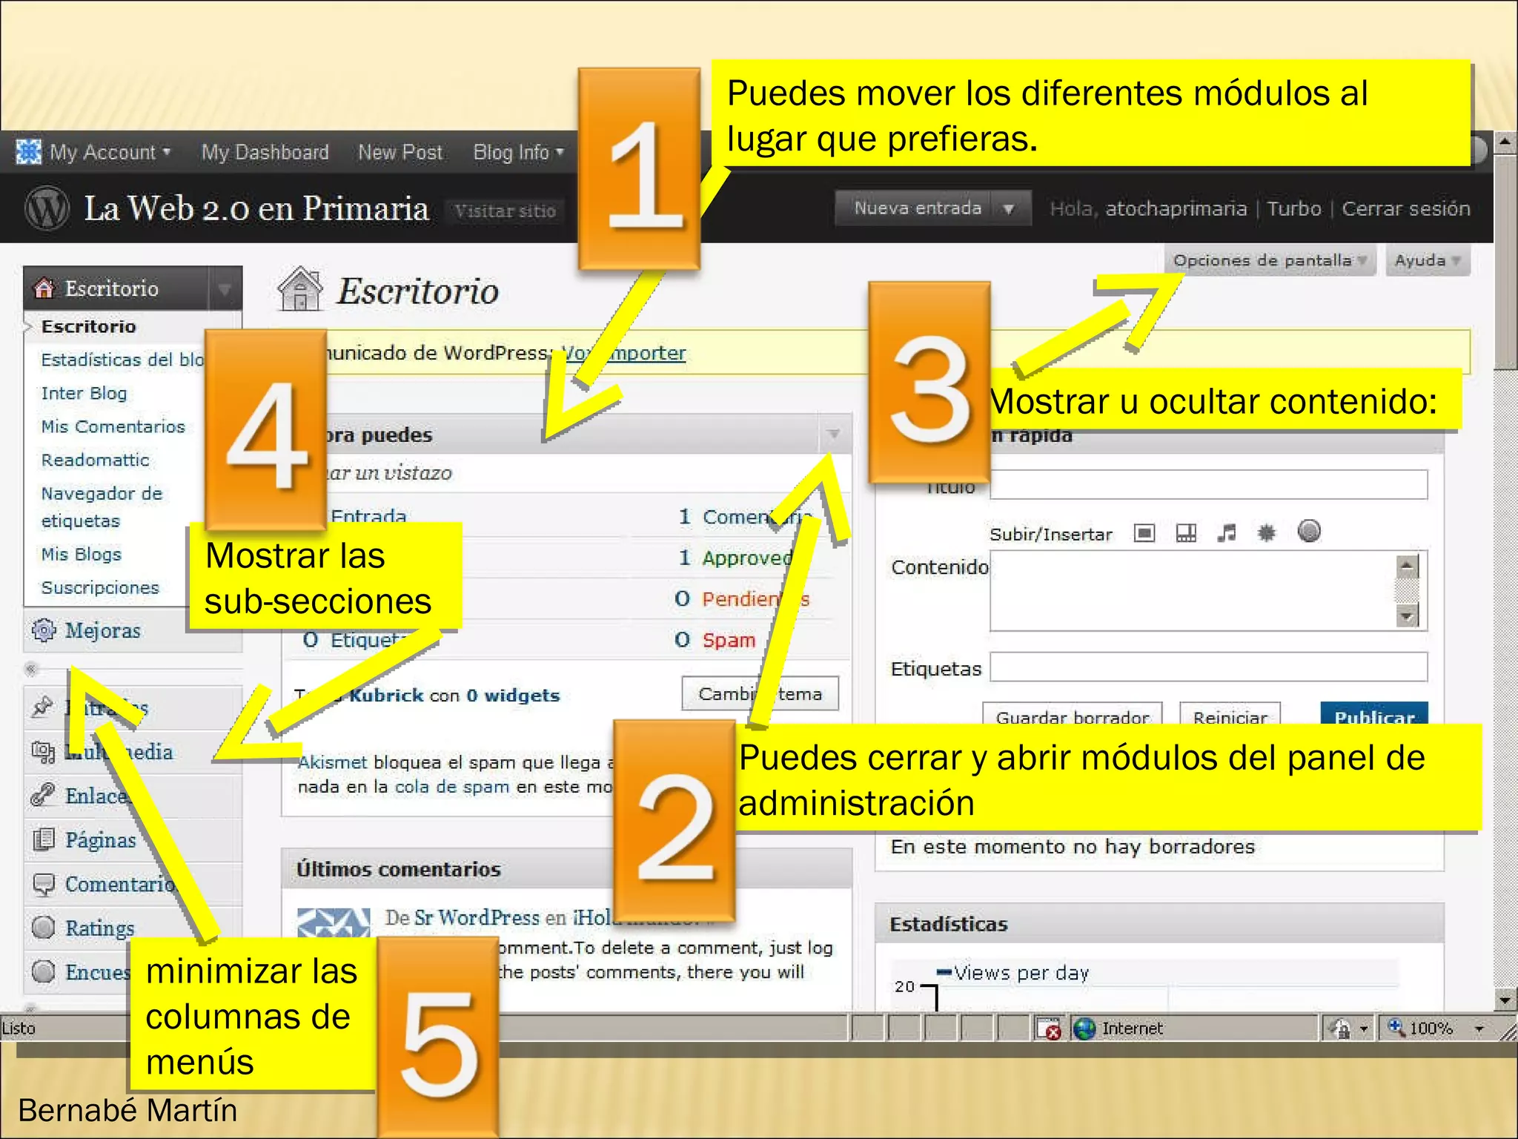Open Estadísticas del blog submenu item
Screen dimensions: 1518x1139
pos(122,360)
